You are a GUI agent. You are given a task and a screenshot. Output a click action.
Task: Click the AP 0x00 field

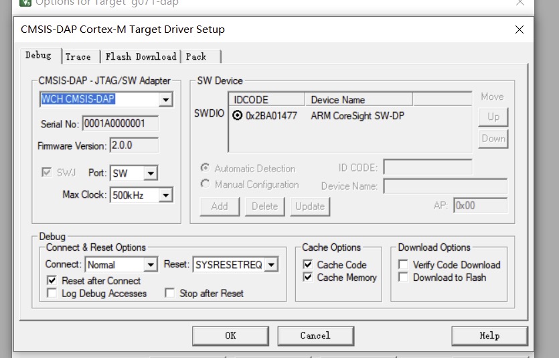(480, 206)
